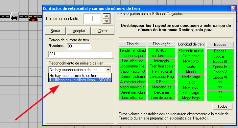Toggle the 'Diesel - automo' cell

coord(132,77)
